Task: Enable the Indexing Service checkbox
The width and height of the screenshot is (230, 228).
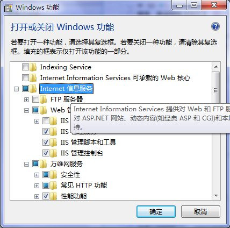Action: [x=25, y=67]
